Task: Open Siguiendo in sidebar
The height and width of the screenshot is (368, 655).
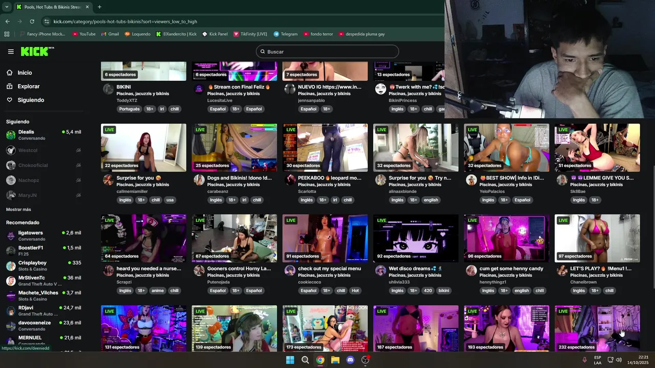Action: [x=31, y=100]
